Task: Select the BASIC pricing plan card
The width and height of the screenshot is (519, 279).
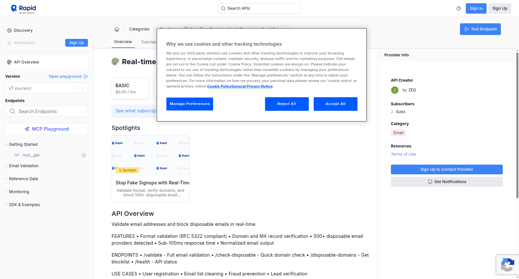Action: [x=130, y=88]
